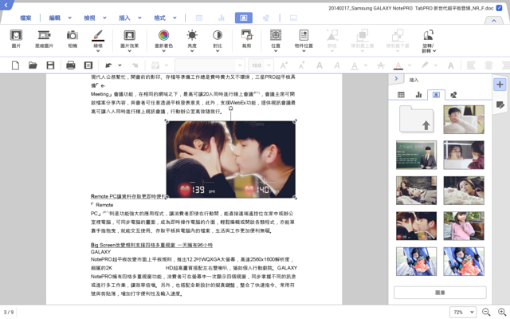Switch to the chart ribbon tab icon

pyautogui.click(x=222, y=18)
